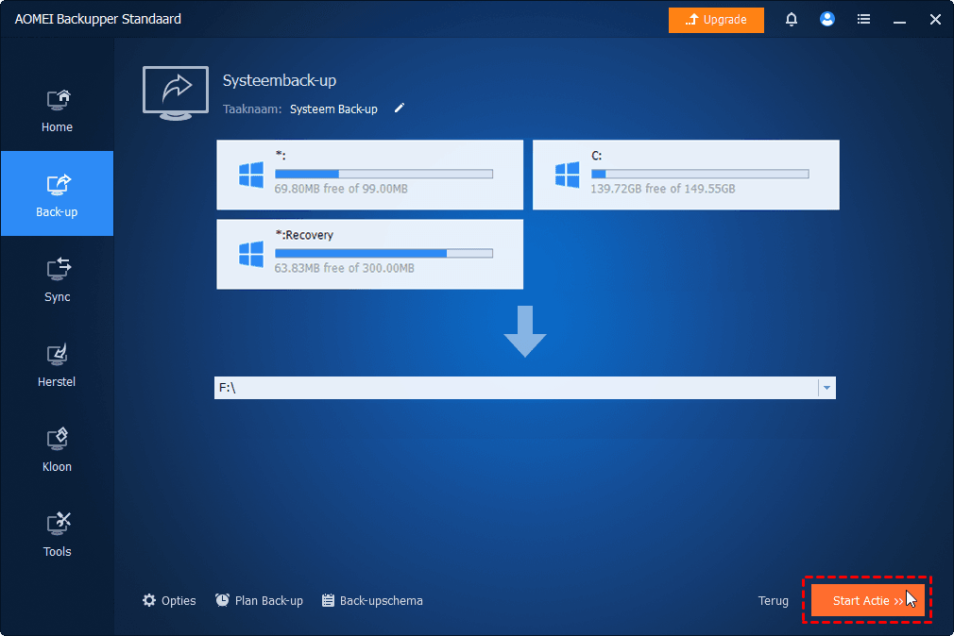
Task: Open the Home section in sidebar
Action: (58, 110)
